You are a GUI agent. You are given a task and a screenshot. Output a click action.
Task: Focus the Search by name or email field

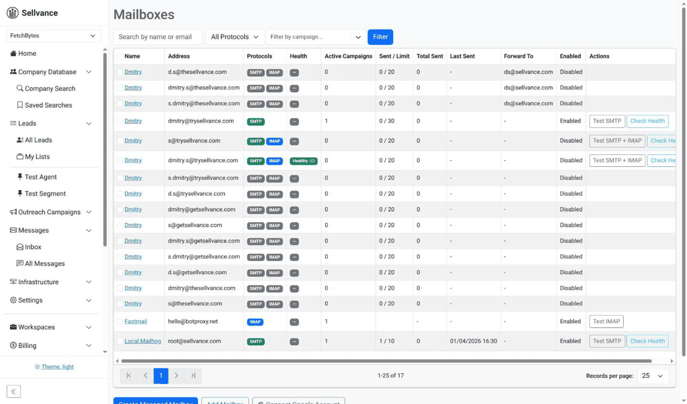[x=158, y=37]
